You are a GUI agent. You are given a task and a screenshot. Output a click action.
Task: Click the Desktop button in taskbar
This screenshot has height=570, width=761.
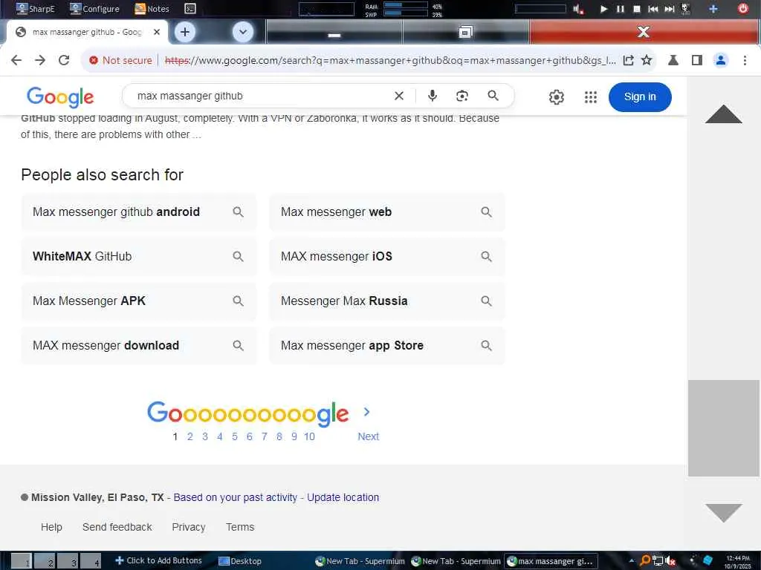(240, 561)
